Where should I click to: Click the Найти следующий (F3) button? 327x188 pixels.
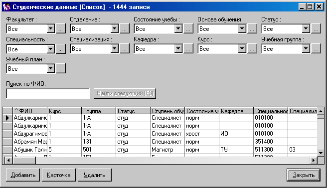(125, 93)
